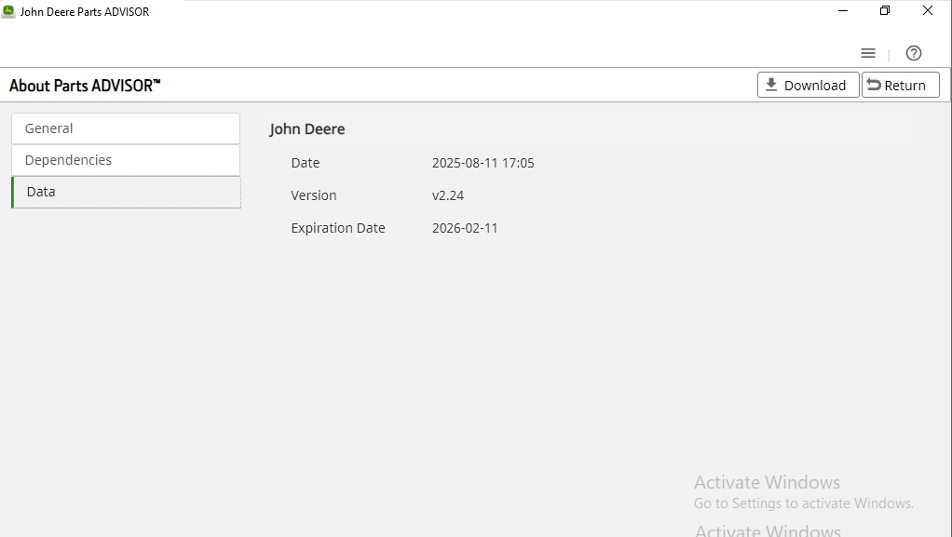Screen dimensions: 952x537
Task: Click the Version label
Action: pos(313,195)
